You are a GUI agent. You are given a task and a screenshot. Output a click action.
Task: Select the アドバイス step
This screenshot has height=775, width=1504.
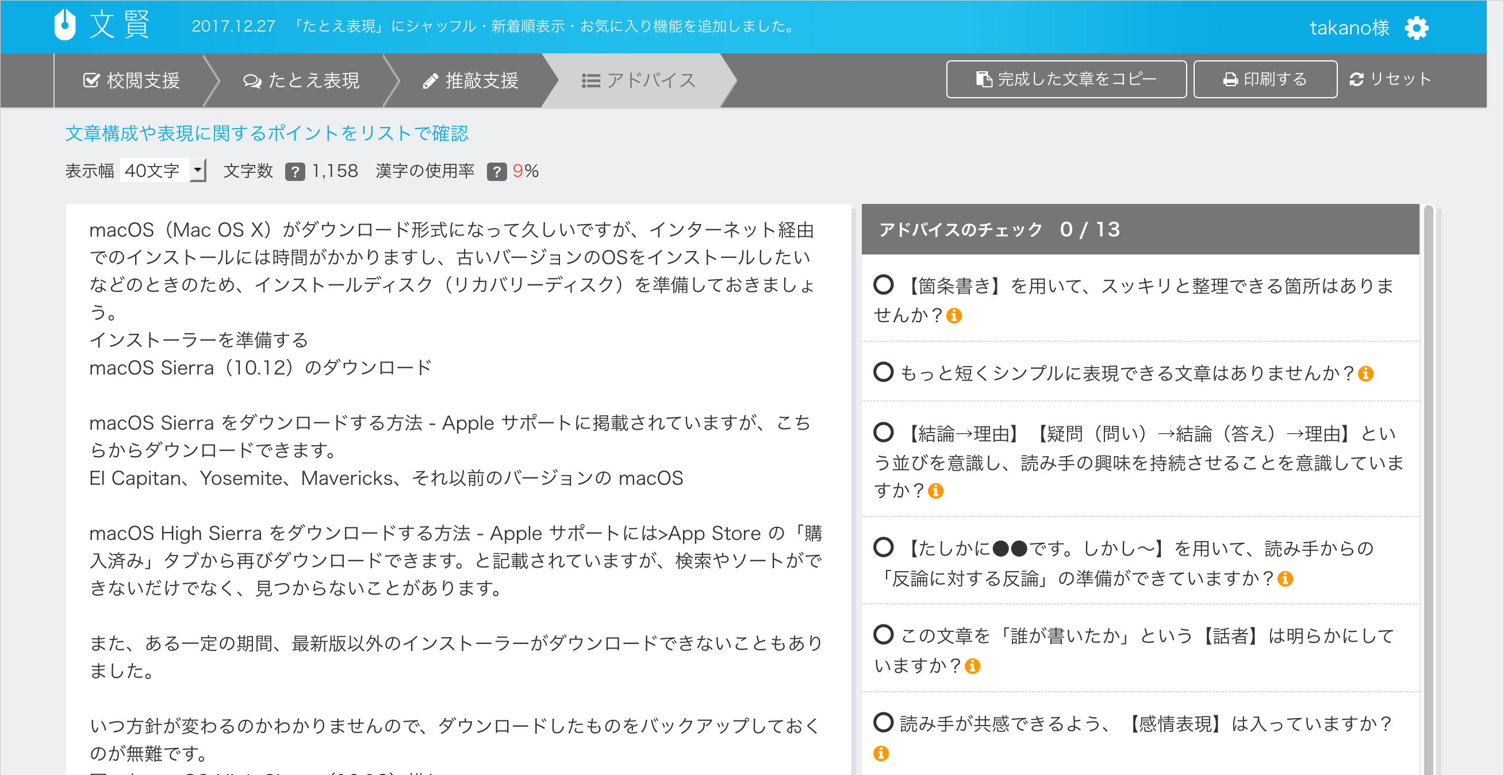pyautogui.click(x=639, y=80)
